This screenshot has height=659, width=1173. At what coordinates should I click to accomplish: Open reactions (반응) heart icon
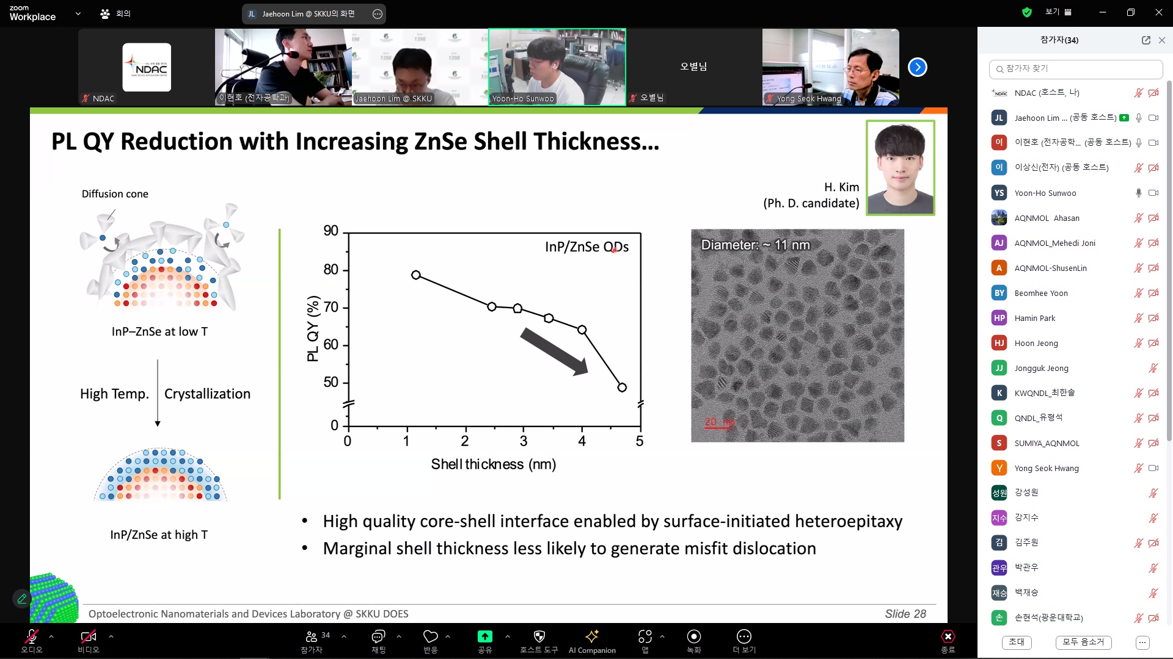431,636
